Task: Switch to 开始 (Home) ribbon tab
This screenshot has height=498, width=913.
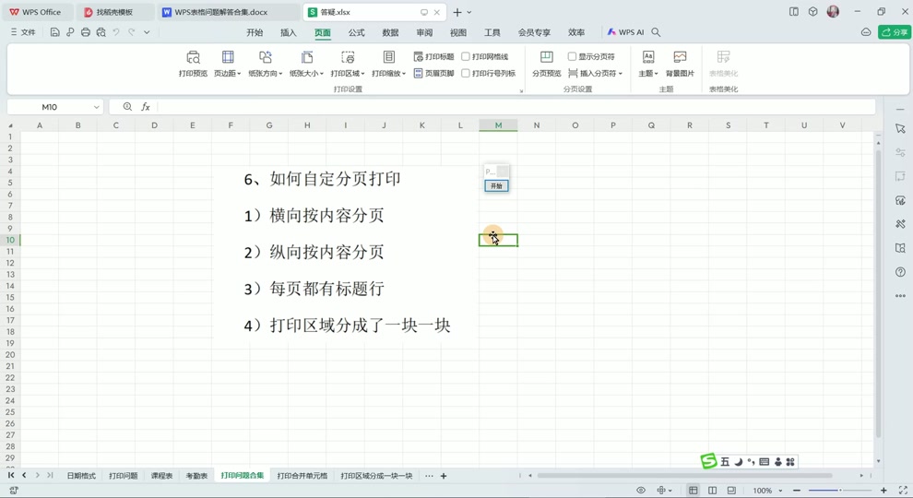Action: click(255, 32)
